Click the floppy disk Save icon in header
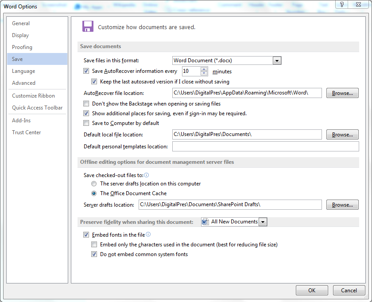 (88, 26)
